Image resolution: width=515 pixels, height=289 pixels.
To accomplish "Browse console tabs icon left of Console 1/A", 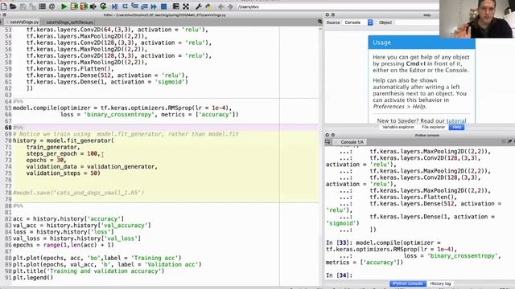I will (x=328, y=142).
